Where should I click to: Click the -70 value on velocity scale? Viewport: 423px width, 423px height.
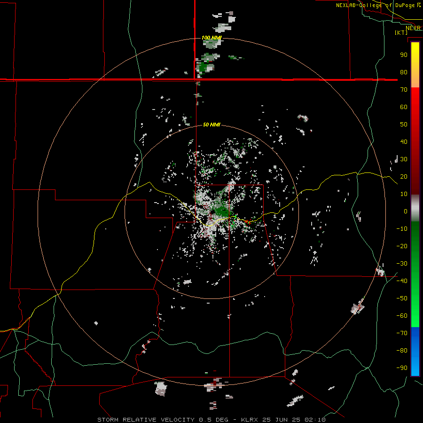tap(402, 333)
